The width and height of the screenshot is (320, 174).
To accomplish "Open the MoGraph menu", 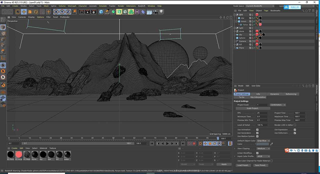I will [x=72, y=6].
